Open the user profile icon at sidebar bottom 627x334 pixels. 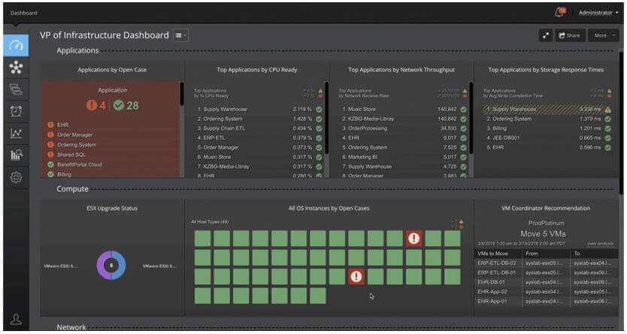click(x=16, y=319)
